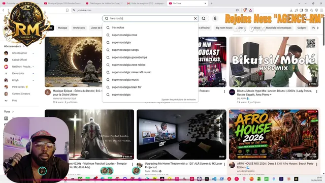Expand the Vous section
Screen dimensions: 325x183
click(x=9, y=112)
